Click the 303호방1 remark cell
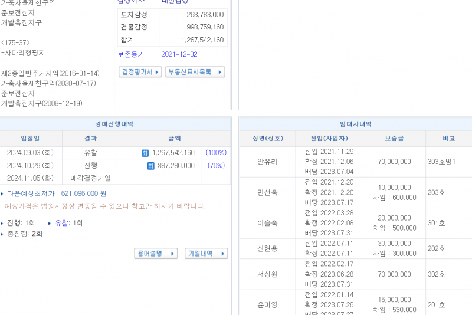 point(441,162)
